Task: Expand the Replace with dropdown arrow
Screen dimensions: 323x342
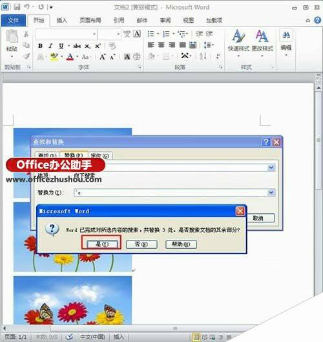Action: click(271, 193)
